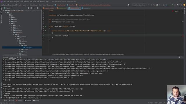Click Expand All icon in Project panel
Image resolution: width=186 pixels, height=104 pixels.
click(31, 8)
